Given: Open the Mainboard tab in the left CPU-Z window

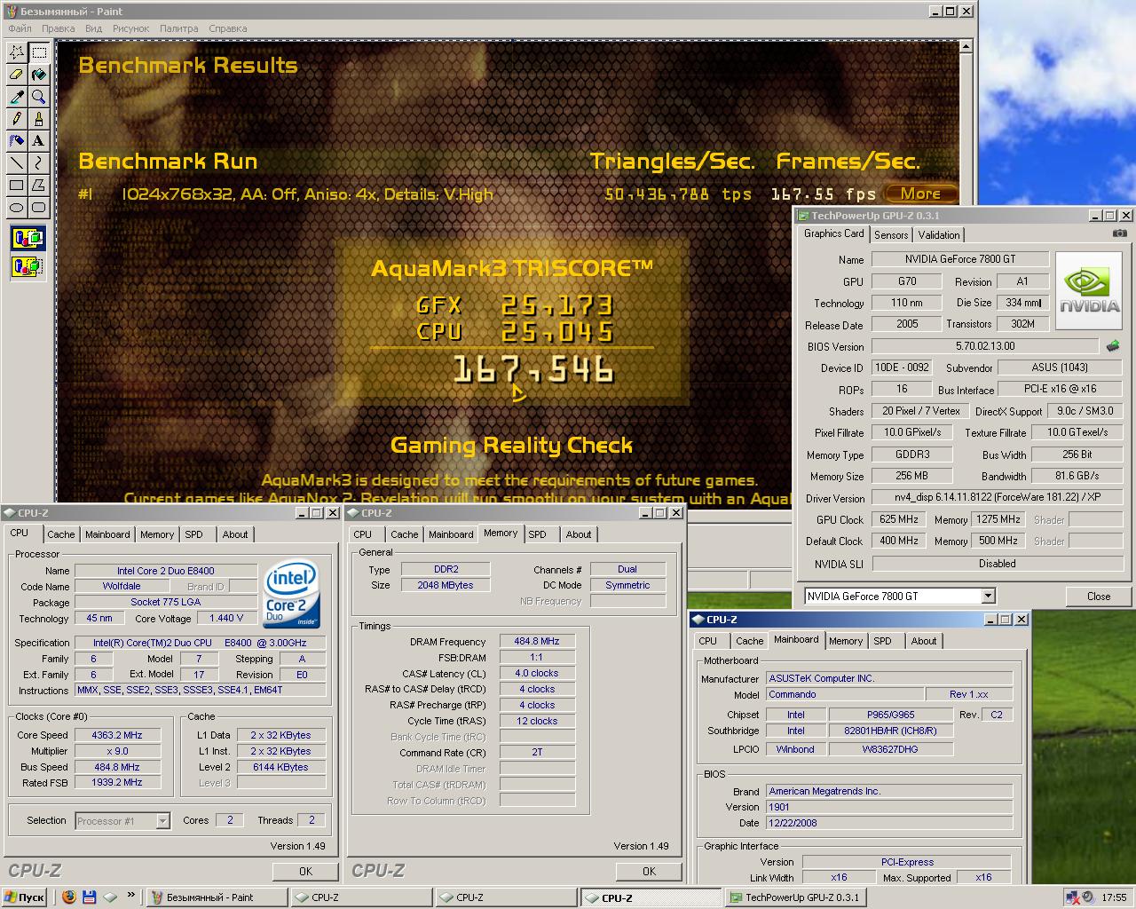Looking at the screenshot, I should point(107,534).
